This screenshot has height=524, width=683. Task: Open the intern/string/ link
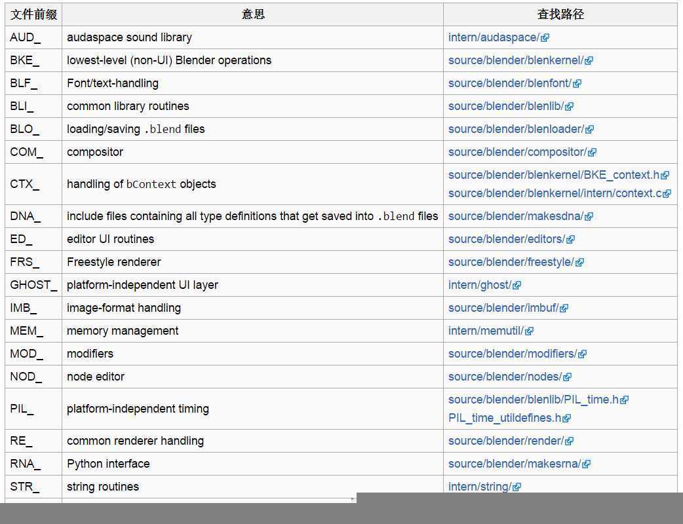point(480,487)
